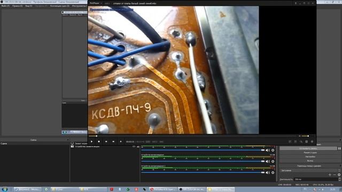
Task: Click the PotPlayer play button
Action: click(x=91, y=142)
